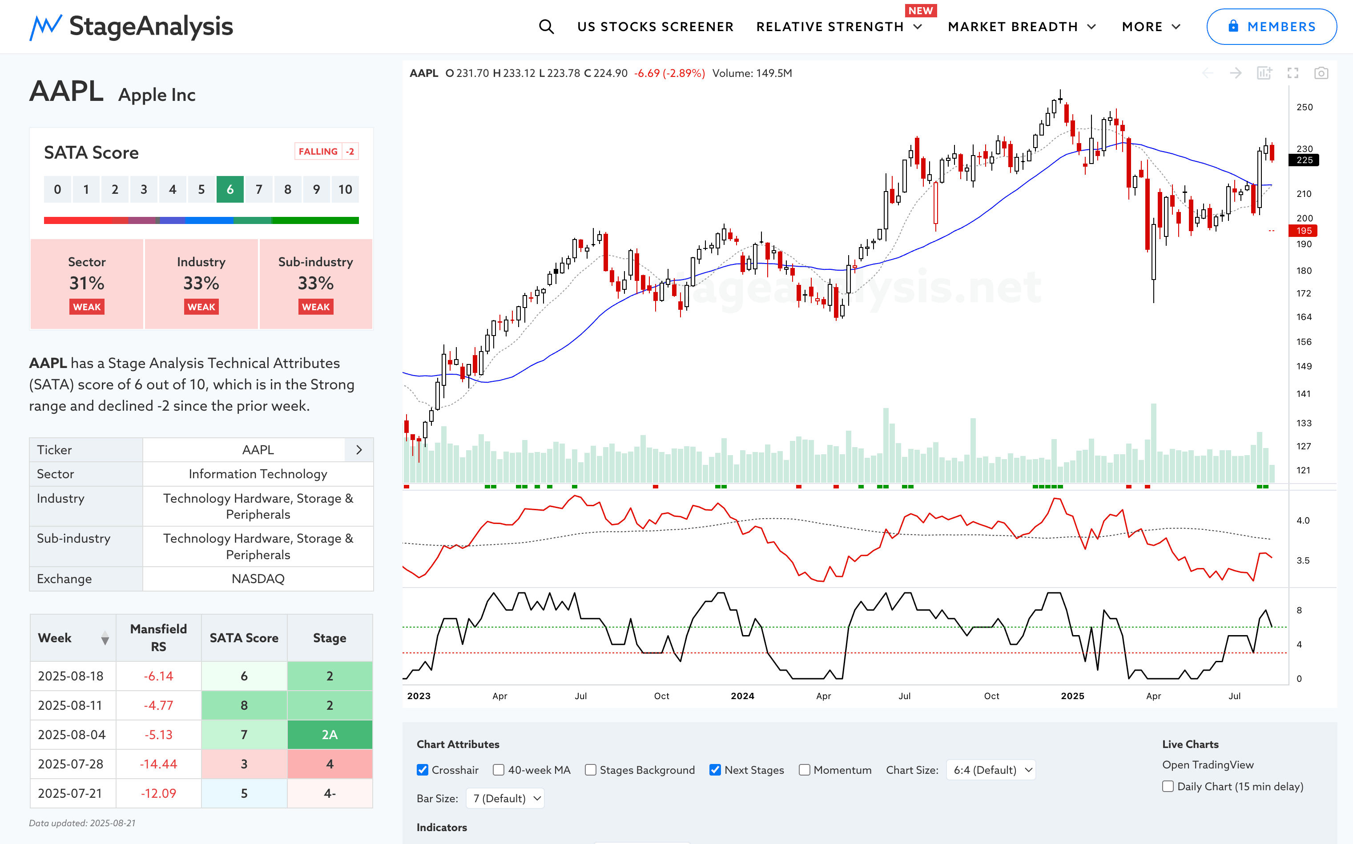Click the Mansfield RS column header

pos(159,637)
